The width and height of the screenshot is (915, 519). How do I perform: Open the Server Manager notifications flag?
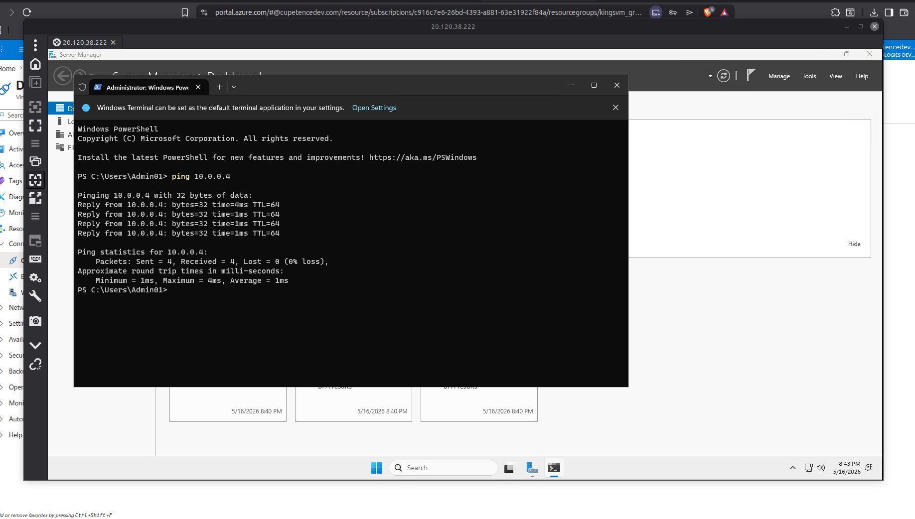click(x=751, y=75)
